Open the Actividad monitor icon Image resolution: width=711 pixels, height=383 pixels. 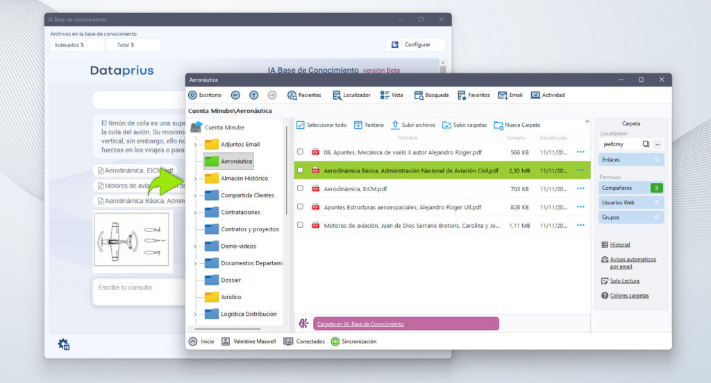[535, 95]
